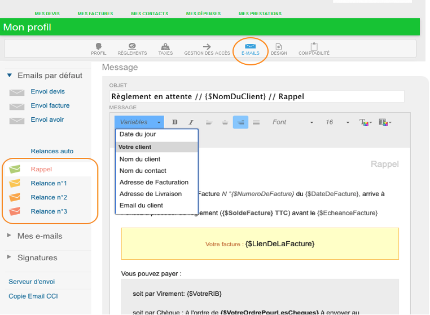Justify message text
The image size is (430, 315).
[x=256, y=122]
